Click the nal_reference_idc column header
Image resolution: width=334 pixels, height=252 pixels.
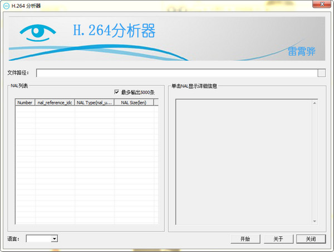click(x=55, y=103)
